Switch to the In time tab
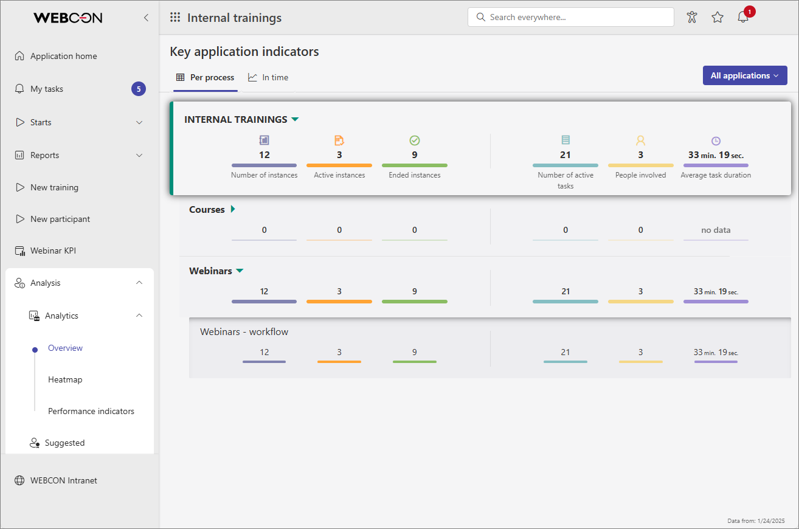The height and width of the screenshot is (529, 799). [268, 78]
